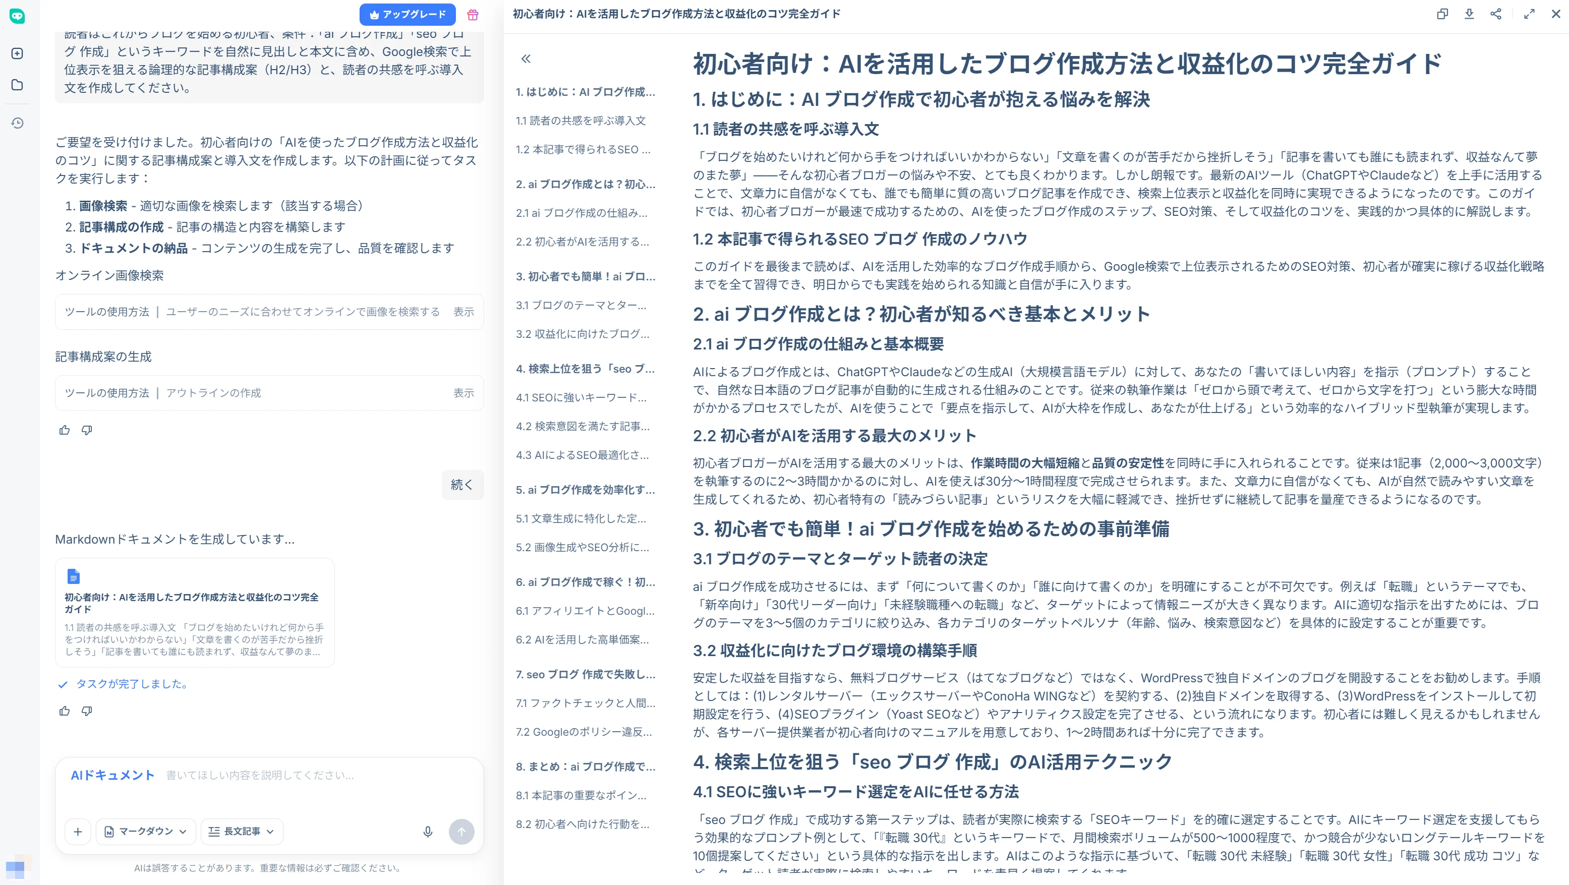The height and width of the screenshot is (885, 1569).
Task: Start a new chat with the plus icon
Action: point(17,53)
